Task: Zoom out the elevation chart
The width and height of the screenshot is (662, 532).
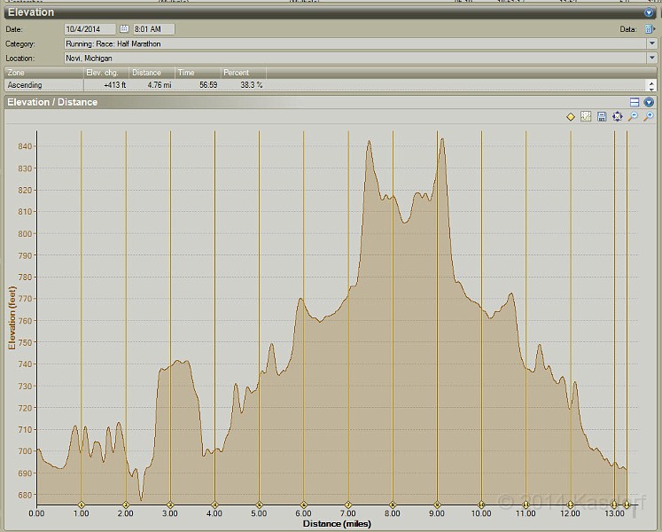Action: (633, 117)
